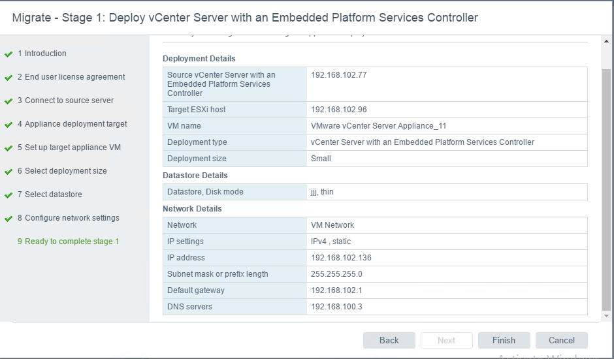Click the check icon beside Set up target appliance VM

tap(8, 148)
